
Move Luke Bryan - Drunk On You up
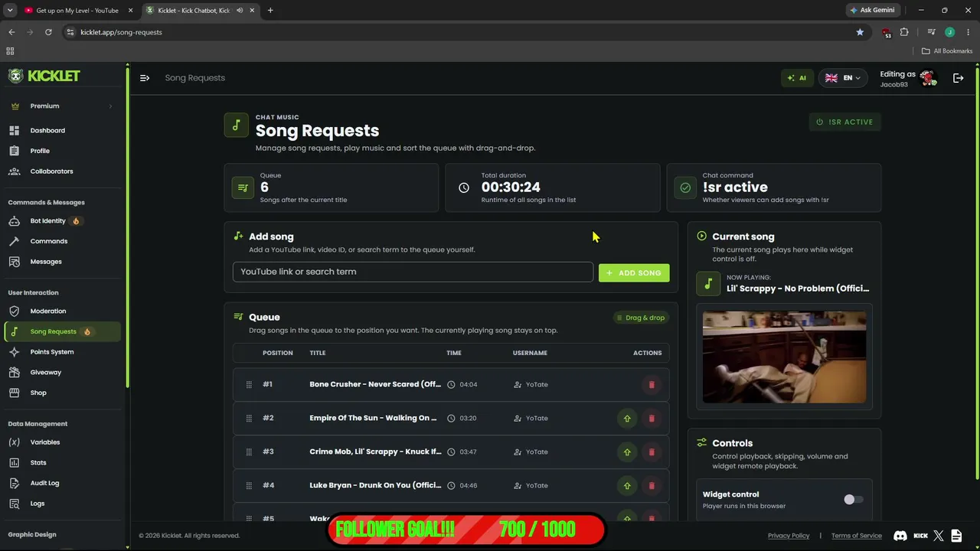[x=627, y=486]
